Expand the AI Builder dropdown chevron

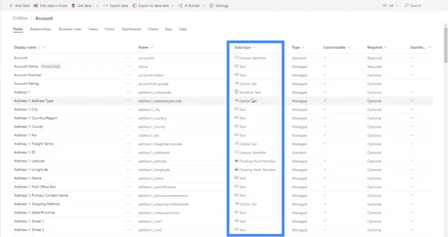click(203, 6)
